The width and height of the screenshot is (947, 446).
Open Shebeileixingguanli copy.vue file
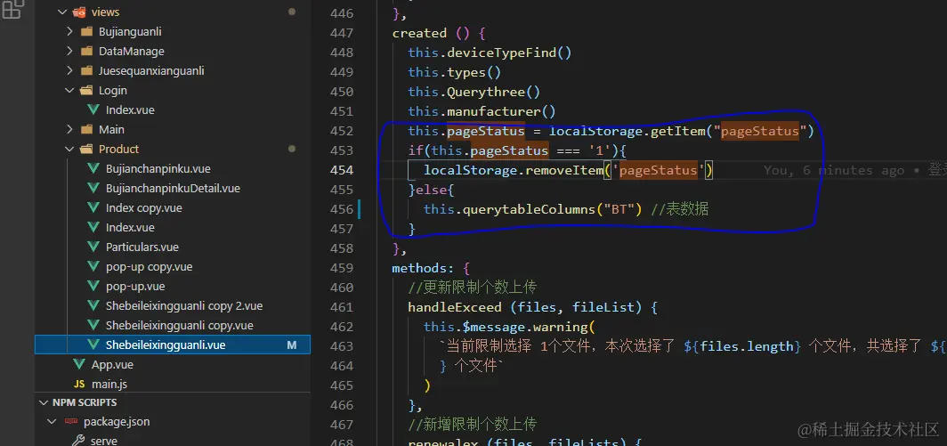(x=180, y=325)
